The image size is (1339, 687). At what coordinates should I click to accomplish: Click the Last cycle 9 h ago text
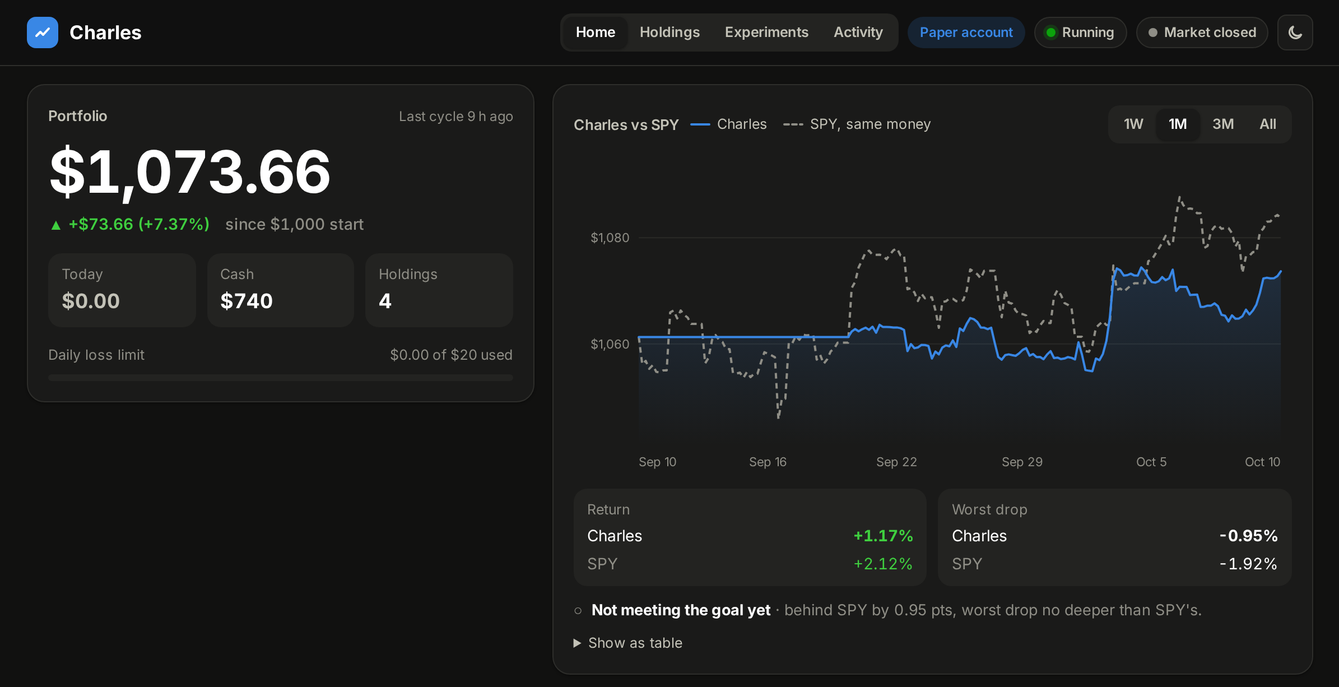point(456,116)
